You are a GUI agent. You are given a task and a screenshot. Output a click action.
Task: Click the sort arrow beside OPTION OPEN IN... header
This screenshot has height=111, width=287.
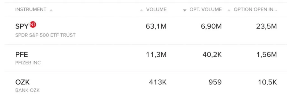(x=229, y=10)
